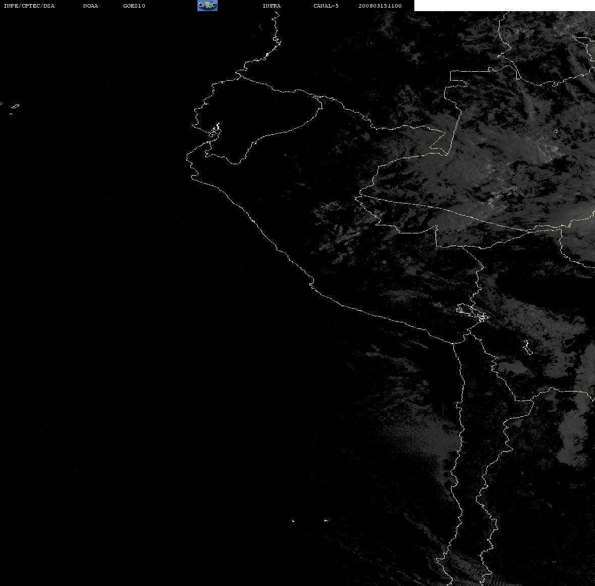The height and width of the screenshot is (586, 595).
Task: Select the 200803151100 timestamp
Action: click(x=380, y=6)
